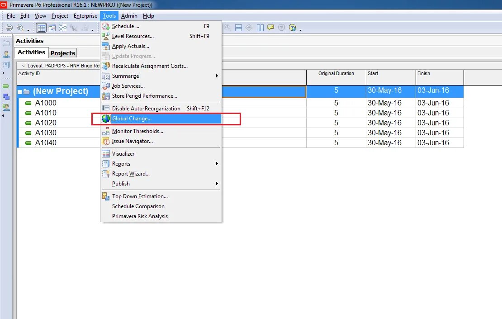Choose Store Period Performance menu item
The height and width of the screenshot is (319, 502).
[161, 96]
